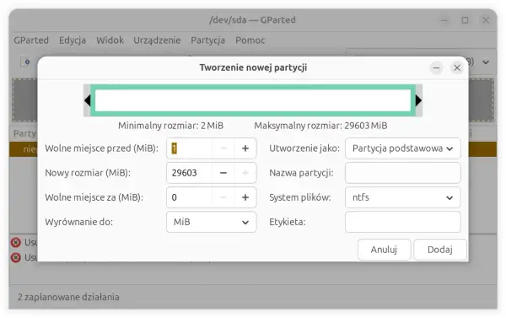Click new partition icon in GParted toolbar
Viewport: 506px width, 318px height.
25,62
